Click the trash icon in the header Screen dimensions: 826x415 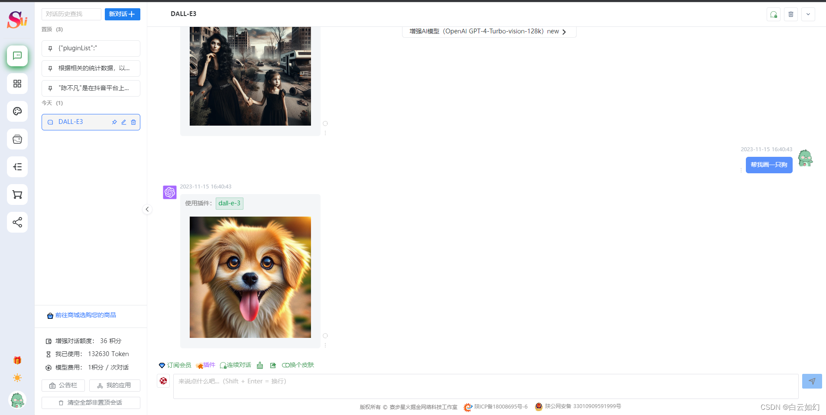(791, 14)
